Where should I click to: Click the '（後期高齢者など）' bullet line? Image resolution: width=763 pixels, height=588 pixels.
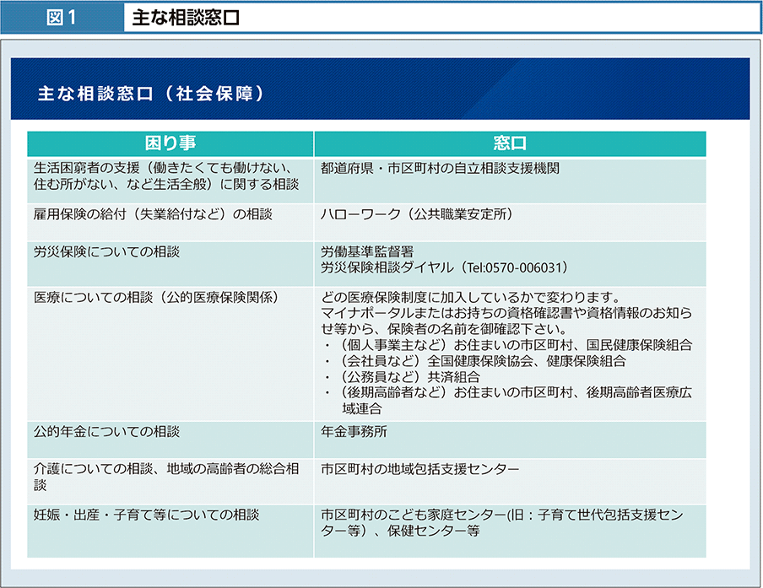509,400
